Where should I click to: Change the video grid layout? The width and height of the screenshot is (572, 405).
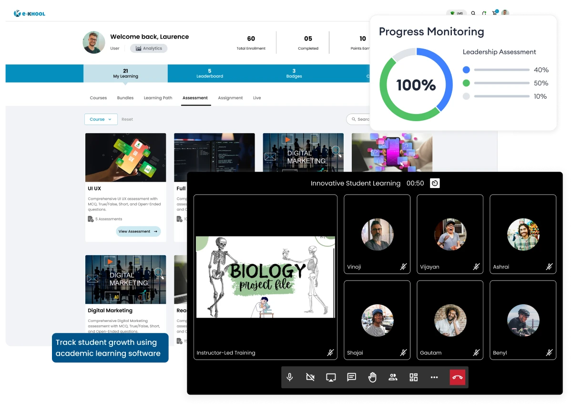point(413,377)
